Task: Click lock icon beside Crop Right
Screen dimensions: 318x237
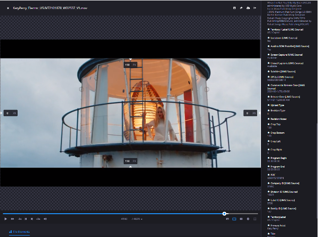Action: pos(268,149)
